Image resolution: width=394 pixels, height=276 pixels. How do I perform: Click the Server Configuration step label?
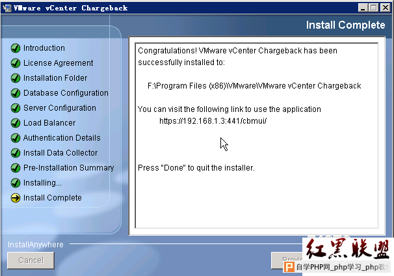60,108
